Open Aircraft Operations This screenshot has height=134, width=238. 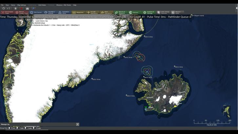(92, 12)
